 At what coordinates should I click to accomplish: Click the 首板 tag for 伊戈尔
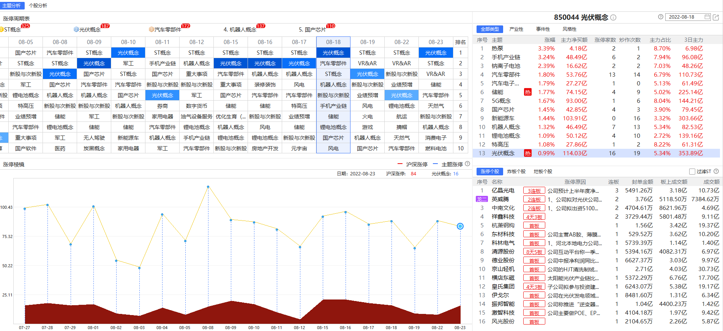[534, 295]
